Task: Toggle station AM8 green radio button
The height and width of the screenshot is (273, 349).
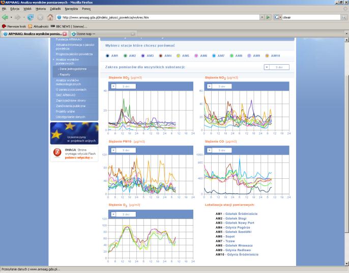Action: [231, 56]
